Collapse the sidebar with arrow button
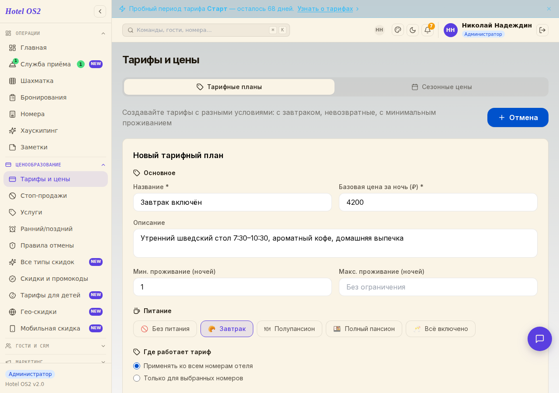 pyautogui.click(x=100, y=11)
